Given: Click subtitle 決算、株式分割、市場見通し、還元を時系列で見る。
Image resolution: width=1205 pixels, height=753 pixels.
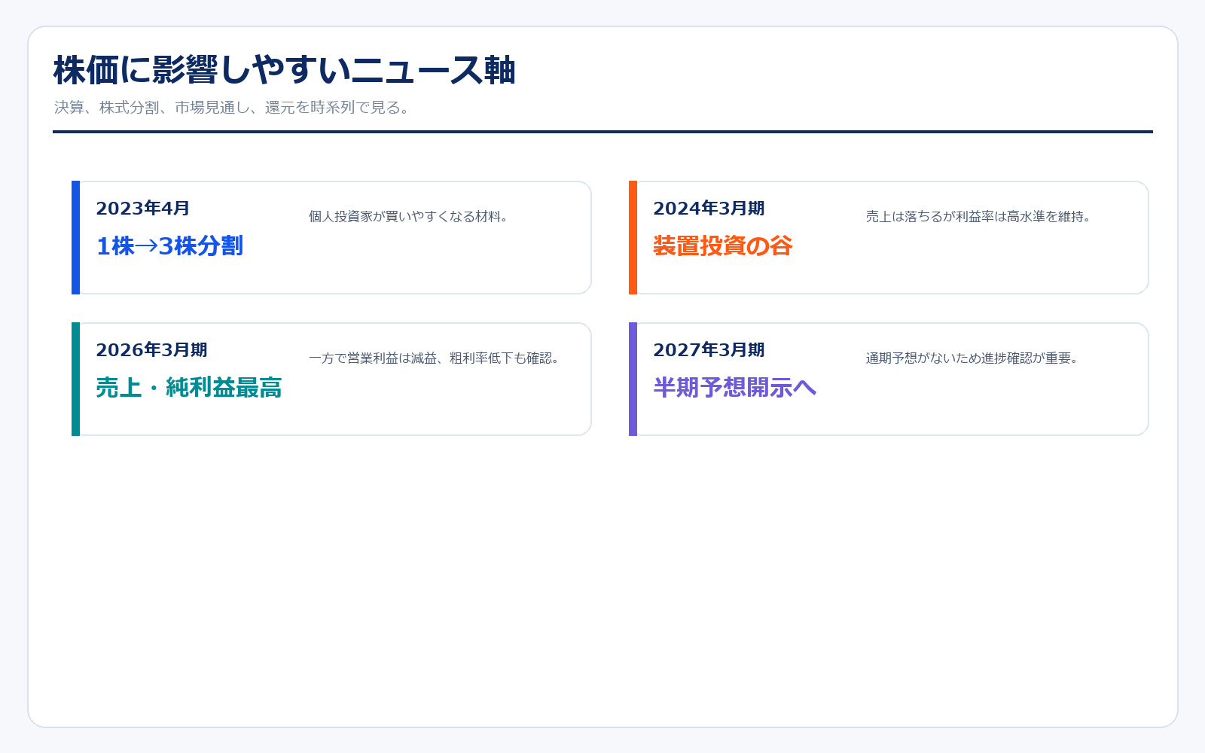Looking at the screenshot, I should 233,108.
